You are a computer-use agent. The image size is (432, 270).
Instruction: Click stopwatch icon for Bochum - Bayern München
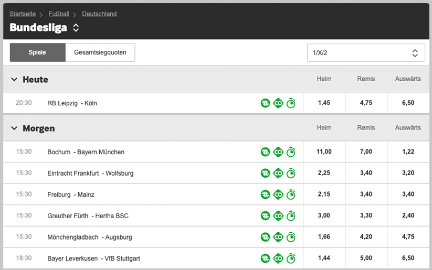291,152
